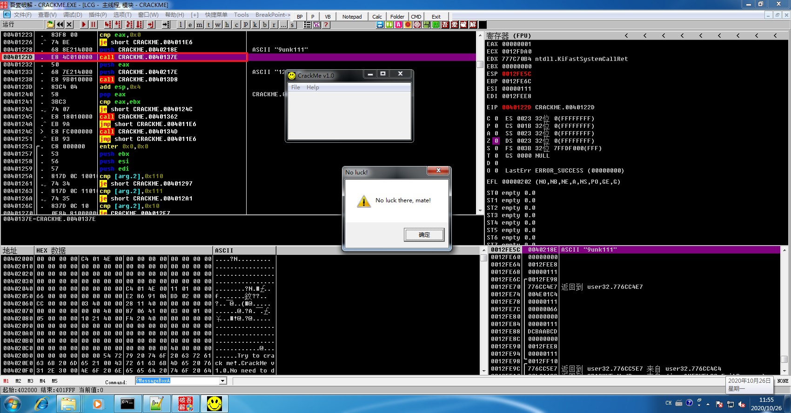791x413 pixels.
Task: Click the Step Over toolbar icon
Action: (x=118, y=25)
